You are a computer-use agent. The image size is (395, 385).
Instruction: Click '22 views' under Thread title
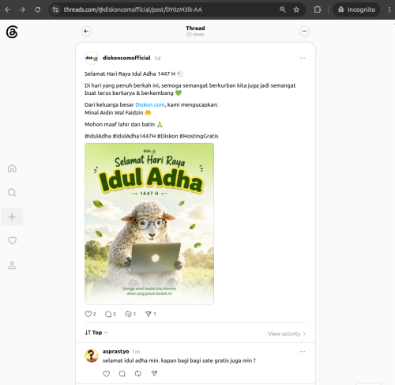point(195,35)
